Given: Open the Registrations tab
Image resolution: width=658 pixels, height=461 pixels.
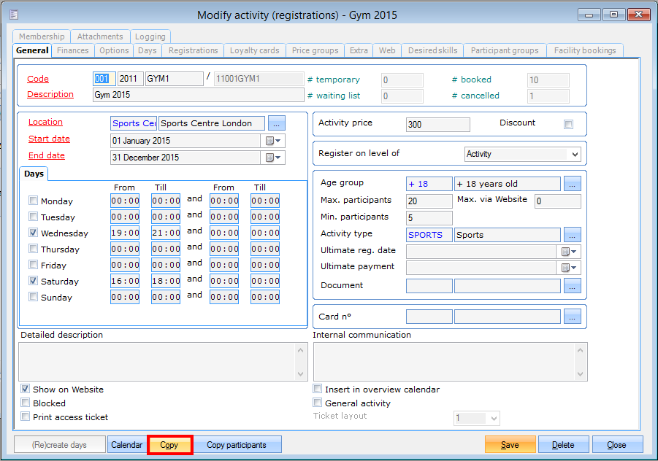Looking at the screenshot, I should 193,50.
